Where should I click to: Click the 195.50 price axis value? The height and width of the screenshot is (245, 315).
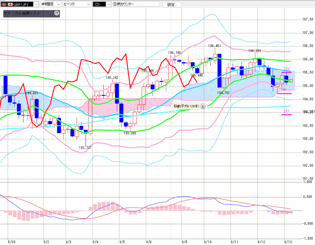tap(308, 72)
